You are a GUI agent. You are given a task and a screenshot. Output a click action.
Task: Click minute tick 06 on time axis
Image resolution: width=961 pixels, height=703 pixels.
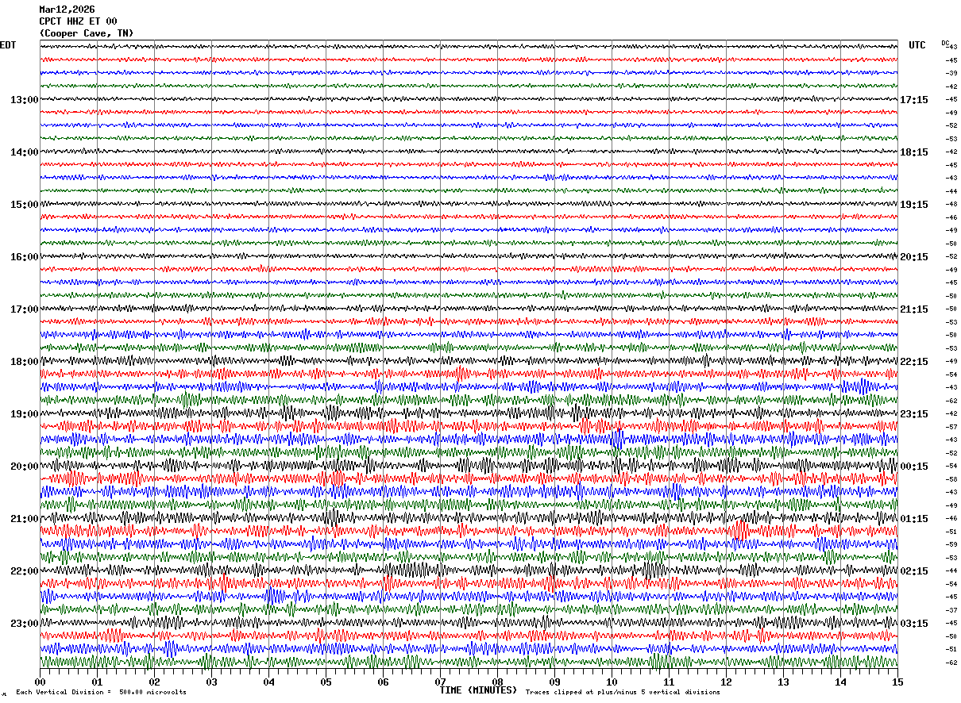tap(384, 682)
